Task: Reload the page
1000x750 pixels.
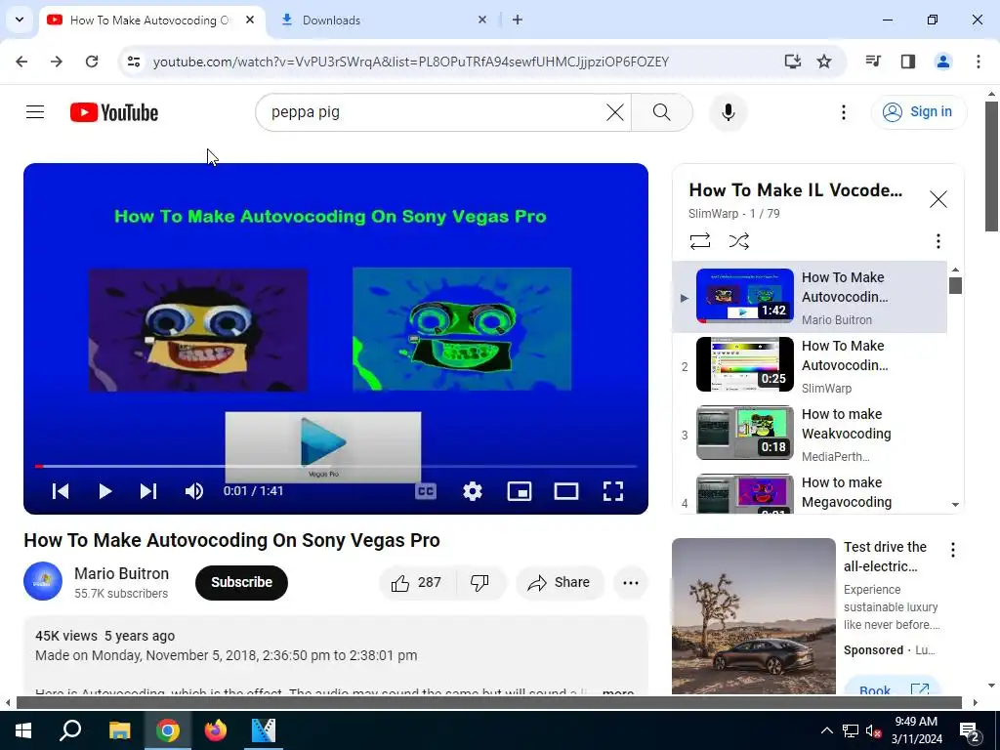Action: pyautogui.click(x=92, y=62)
